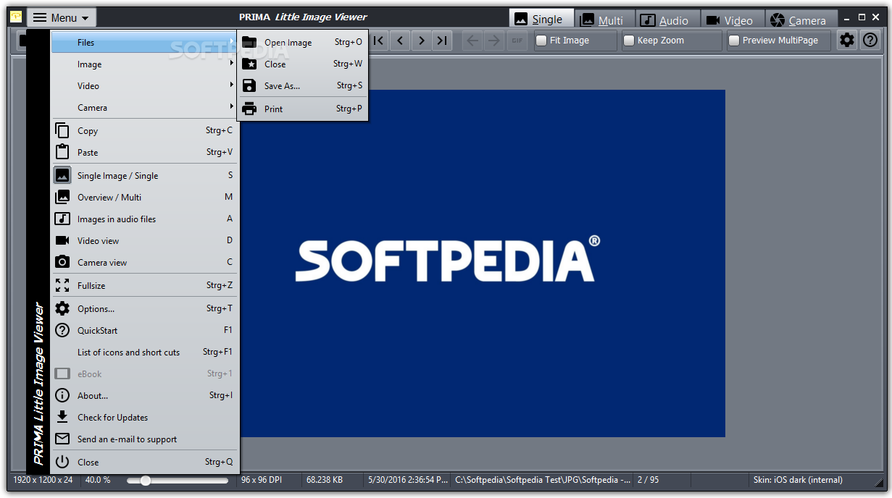Click the 1920 x 1200 x 24 dimensions

coord(43,480)
